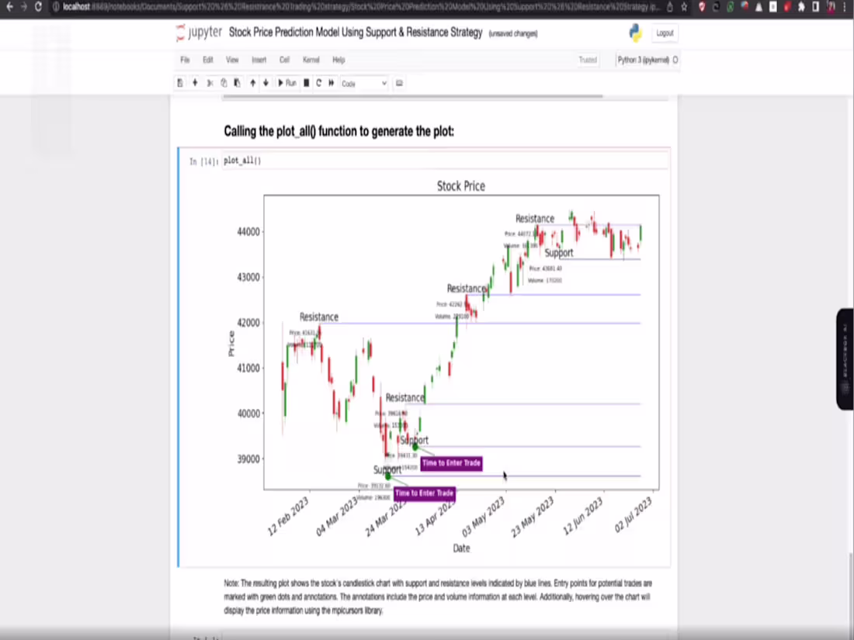This screenshot has height=640, width=854.
Task: Open the command palette keyboard icon
Action: (399, 83)
